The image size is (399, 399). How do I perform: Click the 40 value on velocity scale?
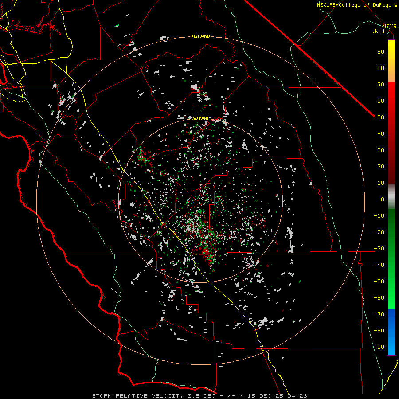(381, 133)
